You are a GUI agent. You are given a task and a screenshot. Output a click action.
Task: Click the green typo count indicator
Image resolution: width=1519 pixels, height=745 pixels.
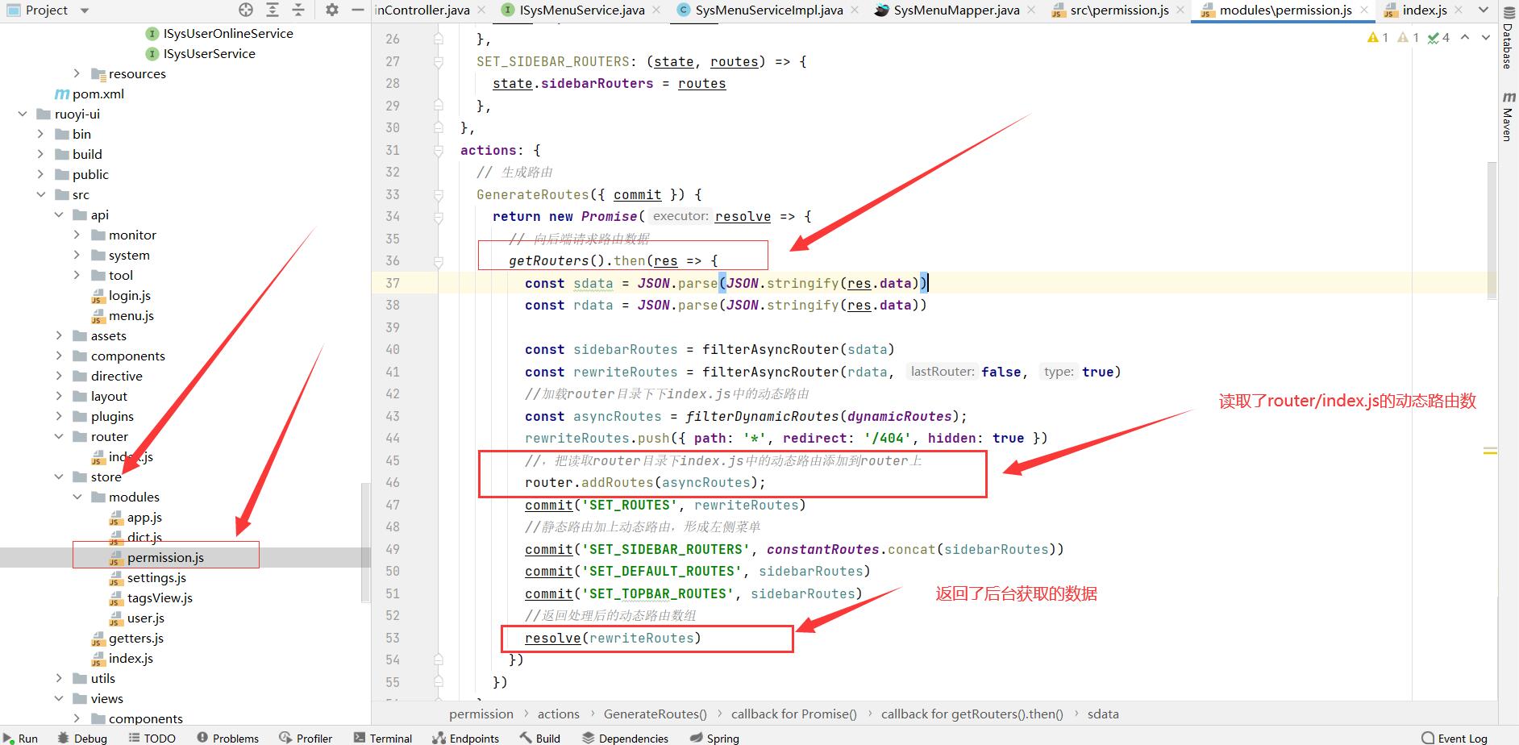pyautogui.click(x=1438, y=37)
